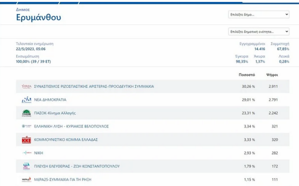This screenshot has width=299, height=186.
Task: Select 'ΠΛΕΥΣΗ ΕΛΕΥΘΕΡΙΑΣ - ΖΩΗ ΚΩΝΣΤΑΝΤΟΠΟΥΛΟΥ' party name
Action: [77, 166]
